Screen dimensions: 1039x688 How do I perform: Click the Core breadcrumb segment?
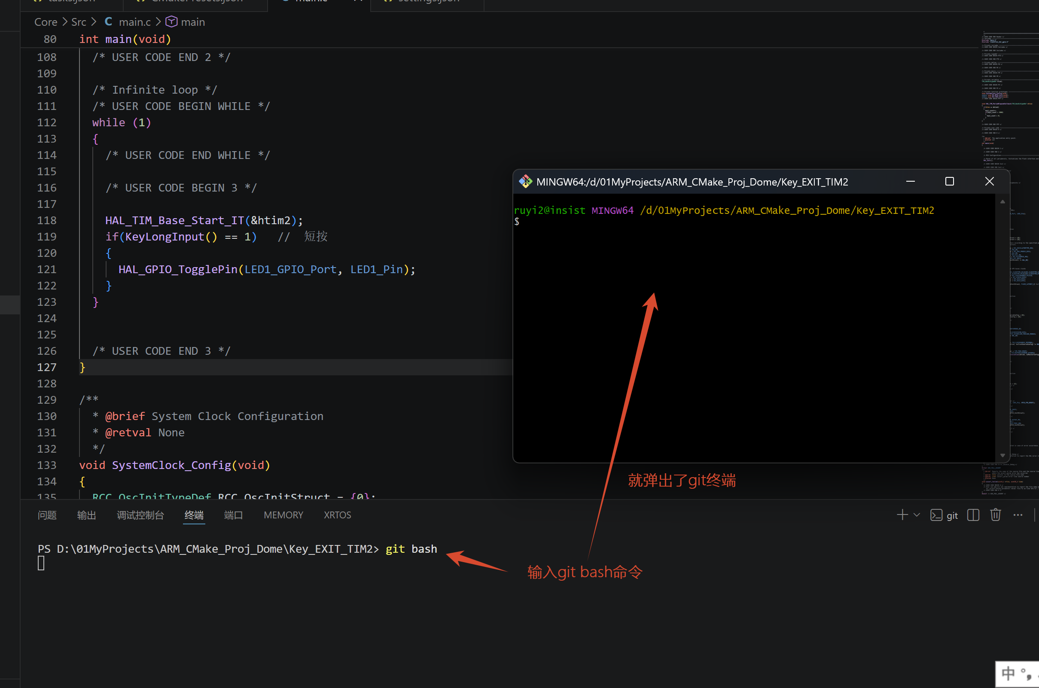tap(46, 22)
